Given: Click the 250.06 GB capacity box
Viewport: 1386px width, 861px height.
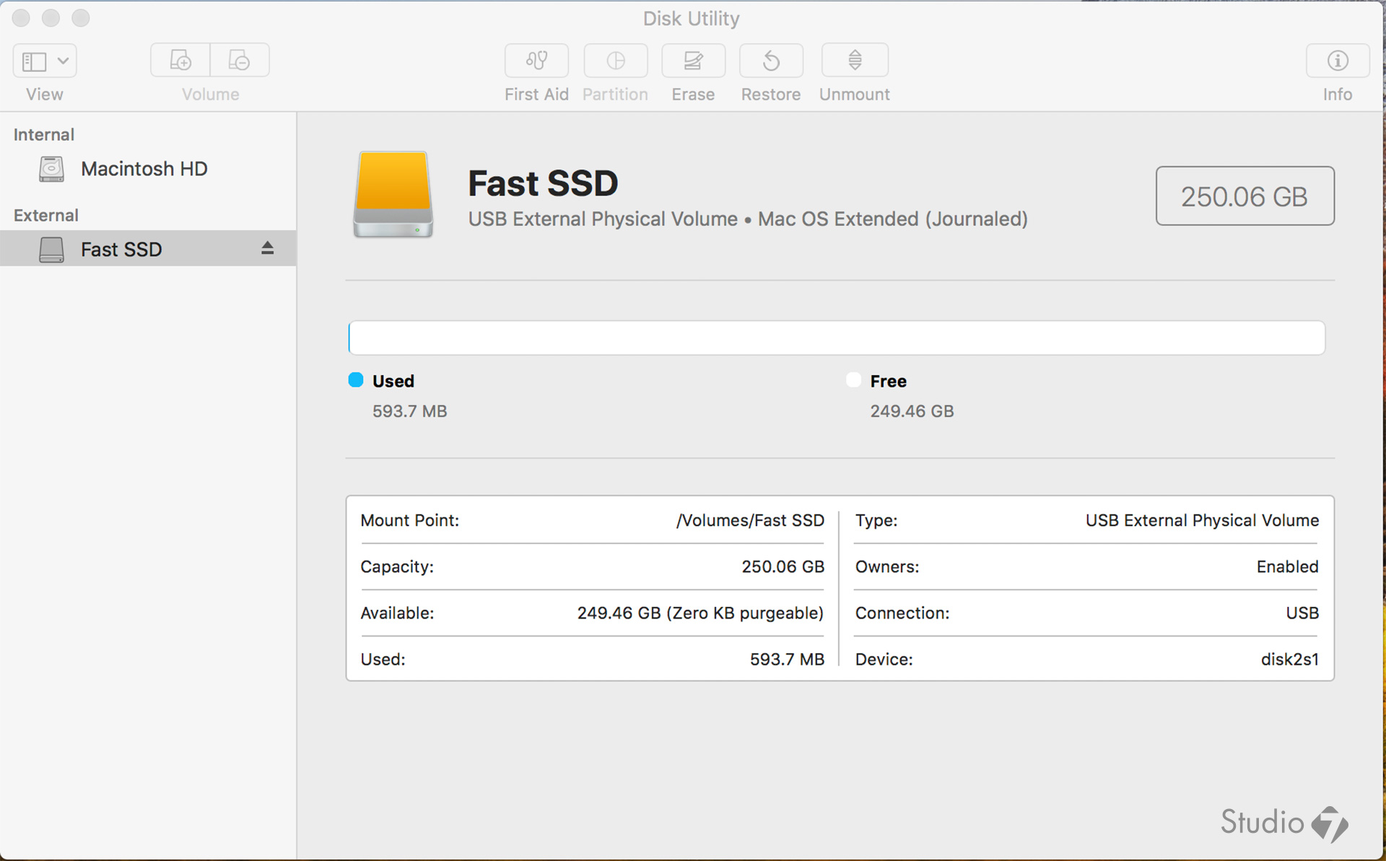Looking at the screenshot, I should (1245, 196).
